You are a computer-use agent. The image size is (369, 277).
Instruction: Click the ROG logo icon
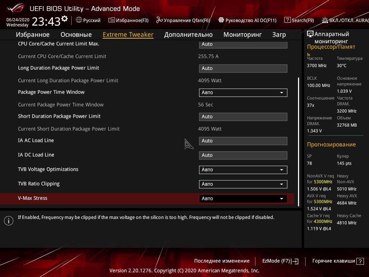click(x=16, y=8)
